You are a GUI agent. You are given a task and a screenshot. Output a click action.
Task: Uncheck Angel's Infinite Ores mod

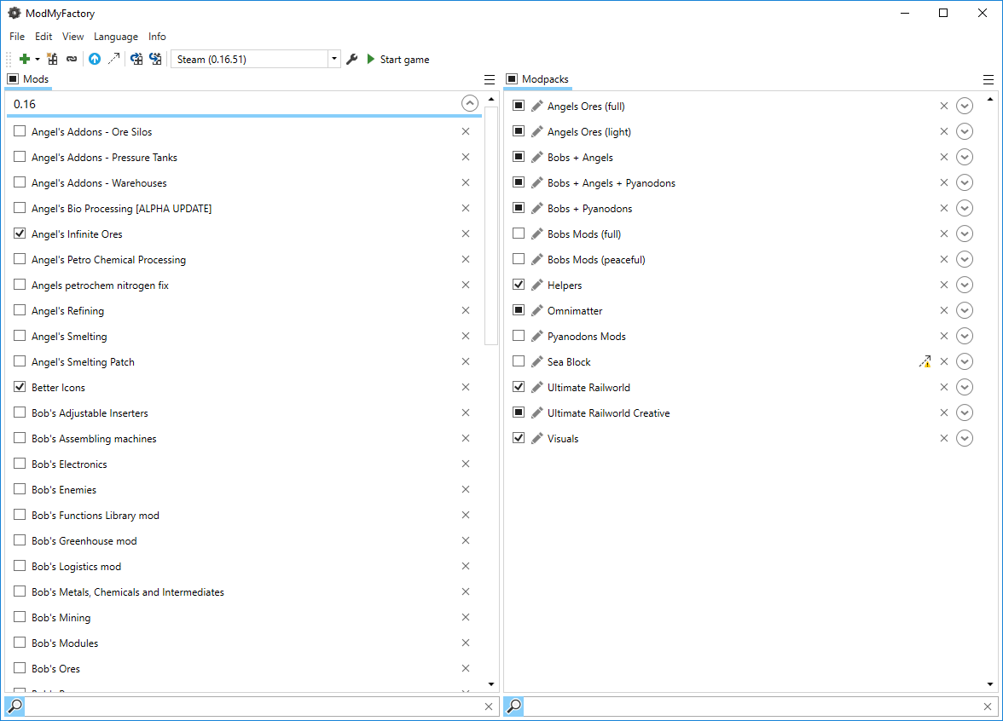[x=20, y=234]
